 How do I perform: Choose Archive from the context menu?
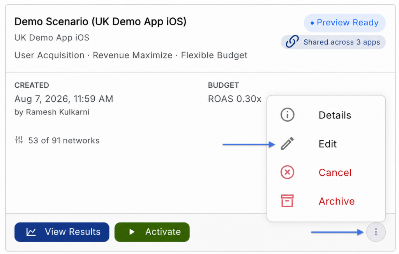tap(326, 201)
